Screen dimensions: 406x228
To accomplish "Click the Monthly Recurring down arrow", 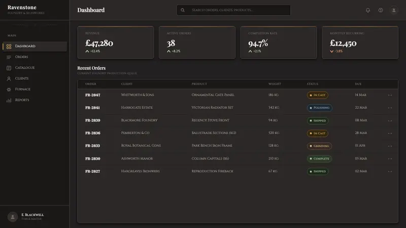I will (x=332, y=51).
